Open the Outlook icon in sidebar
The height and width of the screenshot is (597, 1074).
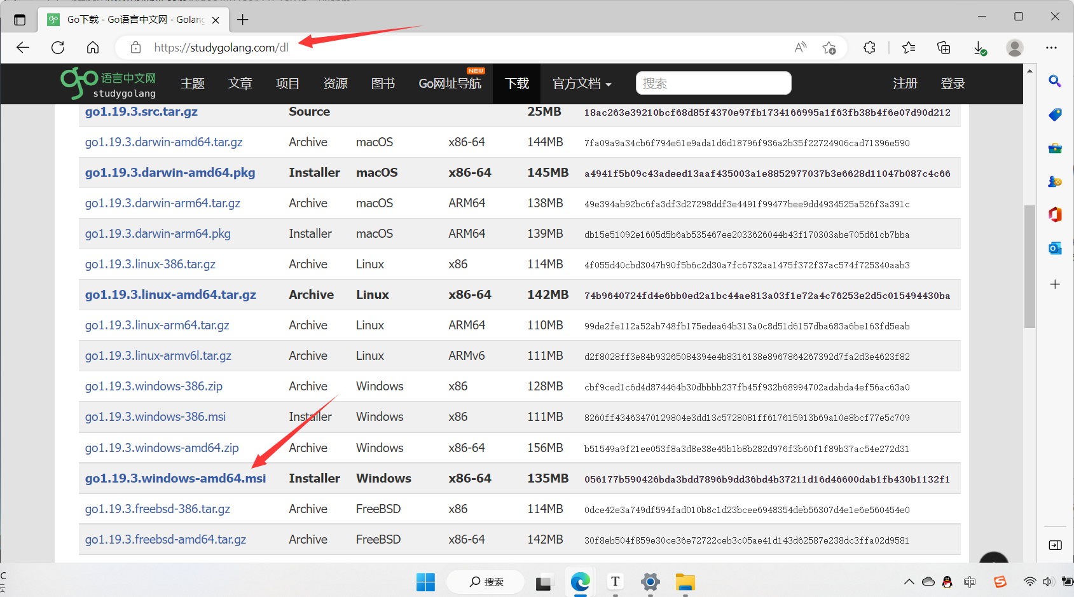point(1055,249)
